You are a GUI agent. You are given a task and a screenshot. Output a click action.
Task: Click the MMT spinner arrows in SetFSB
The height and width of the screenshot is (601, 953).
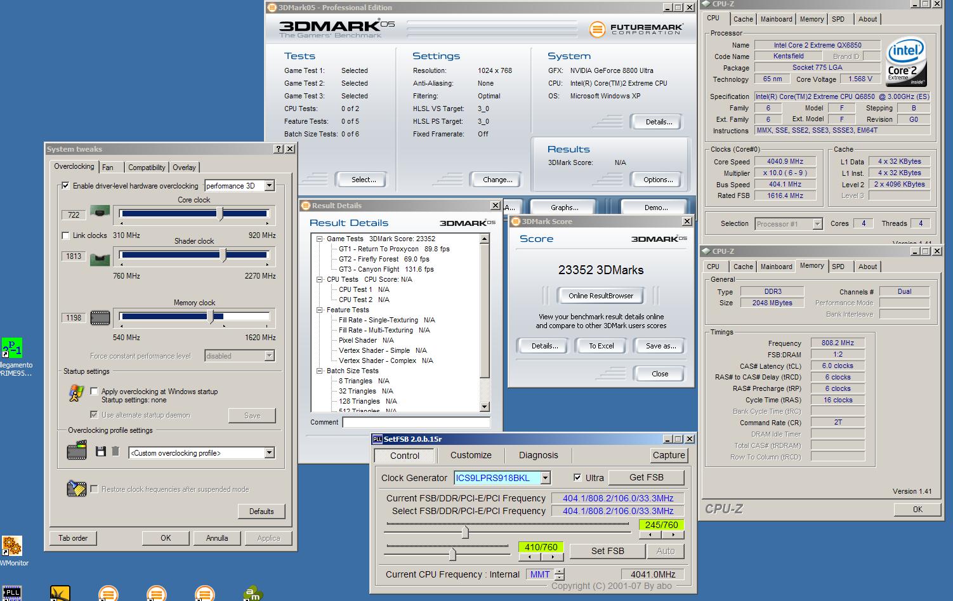(559, 574)
